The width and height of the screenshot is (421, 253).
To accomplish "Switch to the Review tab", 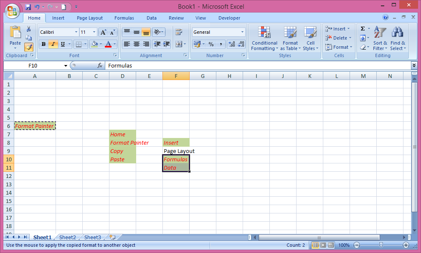I will pos(176,18).
